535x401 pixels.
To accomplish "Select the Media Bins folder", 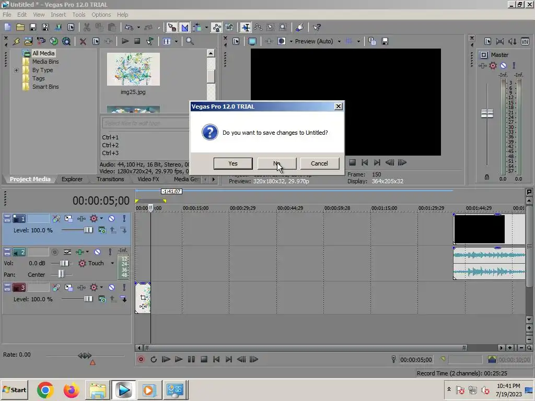I will tap(45, 62).
